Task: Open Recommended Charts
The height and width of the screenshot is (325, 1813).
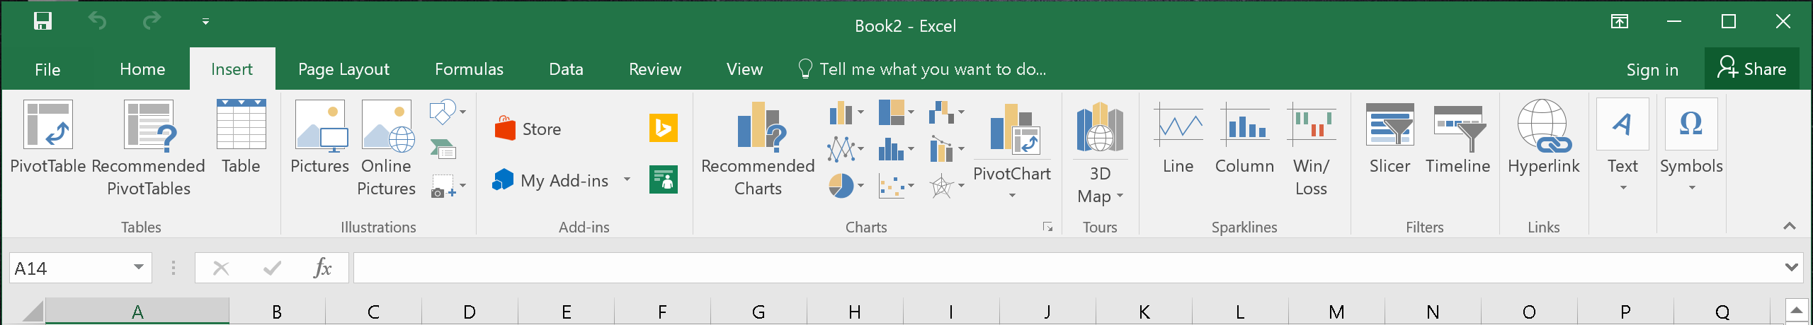Action: pyautogui.click(x=758, y=148)
